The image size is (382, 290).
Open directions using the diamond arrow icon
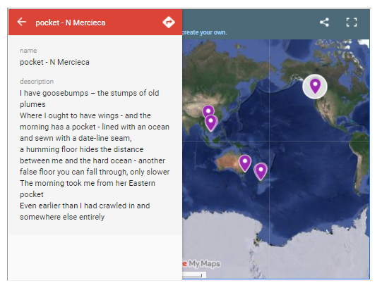point(169,23)
